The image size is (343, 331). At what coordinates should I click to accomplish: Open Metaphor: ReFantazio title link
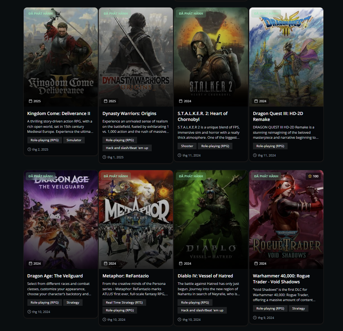126,276
